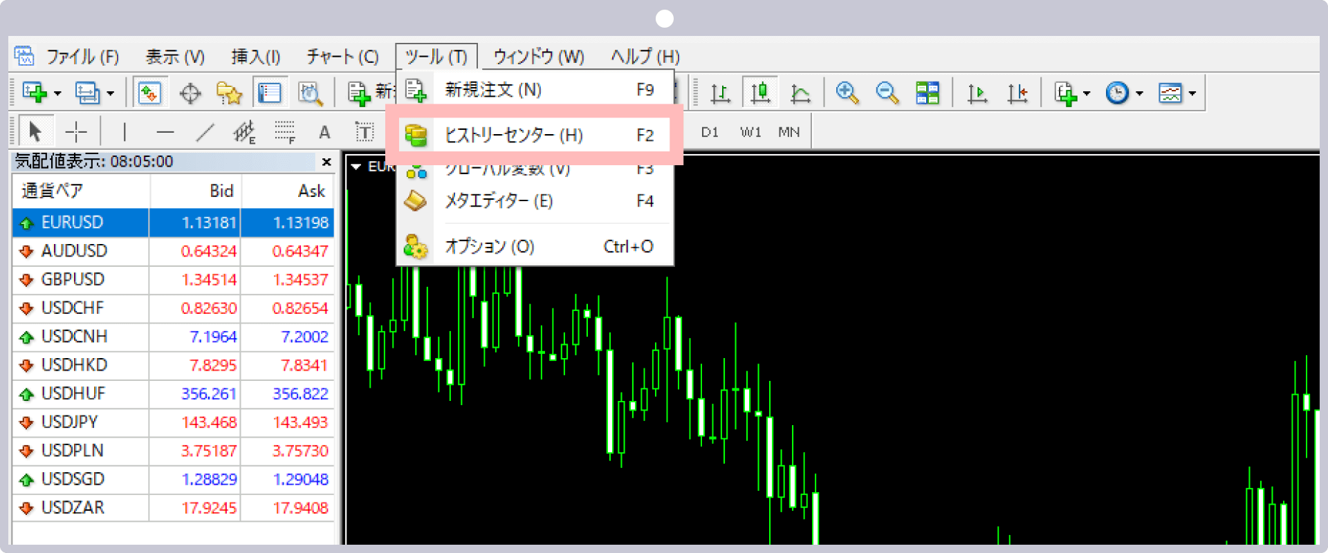Open the 表示 (V) menu

pos(175,57)
